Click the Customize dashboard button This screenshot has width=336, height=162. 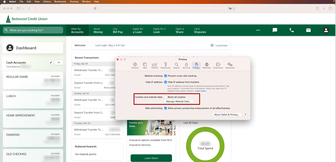[x=219, y=45]
